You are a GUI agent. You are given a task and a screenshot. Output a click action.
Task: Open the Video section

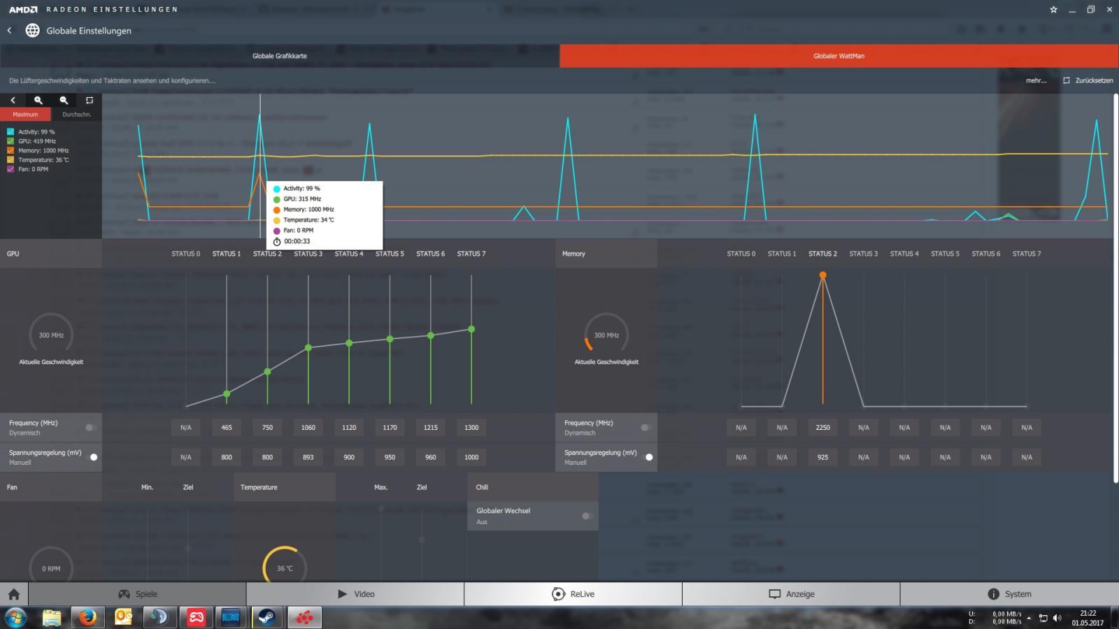point(355,594)
